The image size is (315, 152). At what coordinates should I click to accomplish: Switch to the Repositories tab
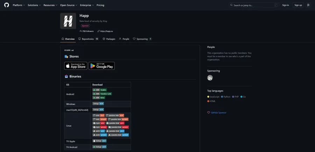89,39
